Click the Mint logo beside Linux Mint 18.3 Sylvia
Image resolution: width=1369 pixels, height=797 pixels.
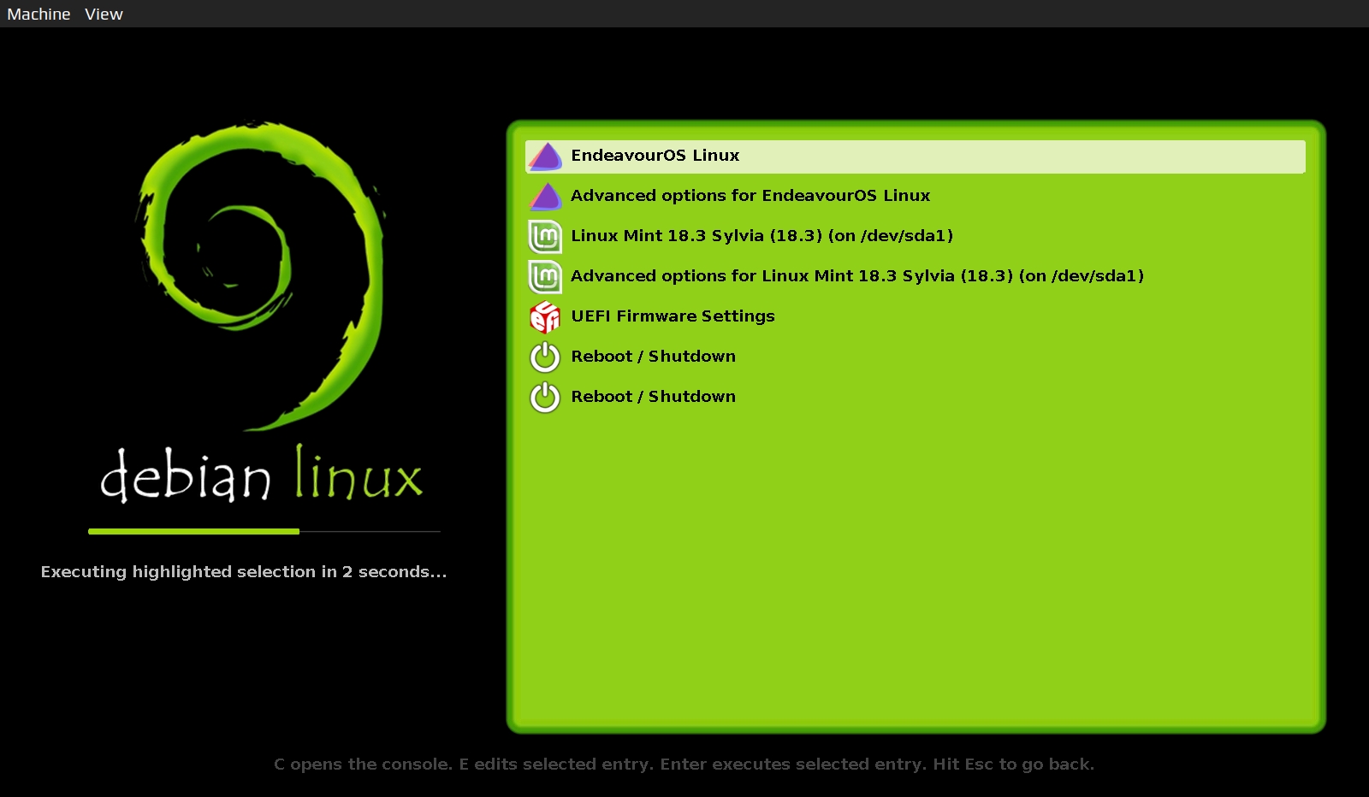(545, 237)
